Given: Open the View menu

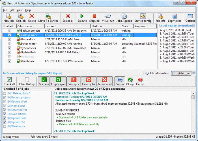Looking at the screenshot, I should 20,10.
